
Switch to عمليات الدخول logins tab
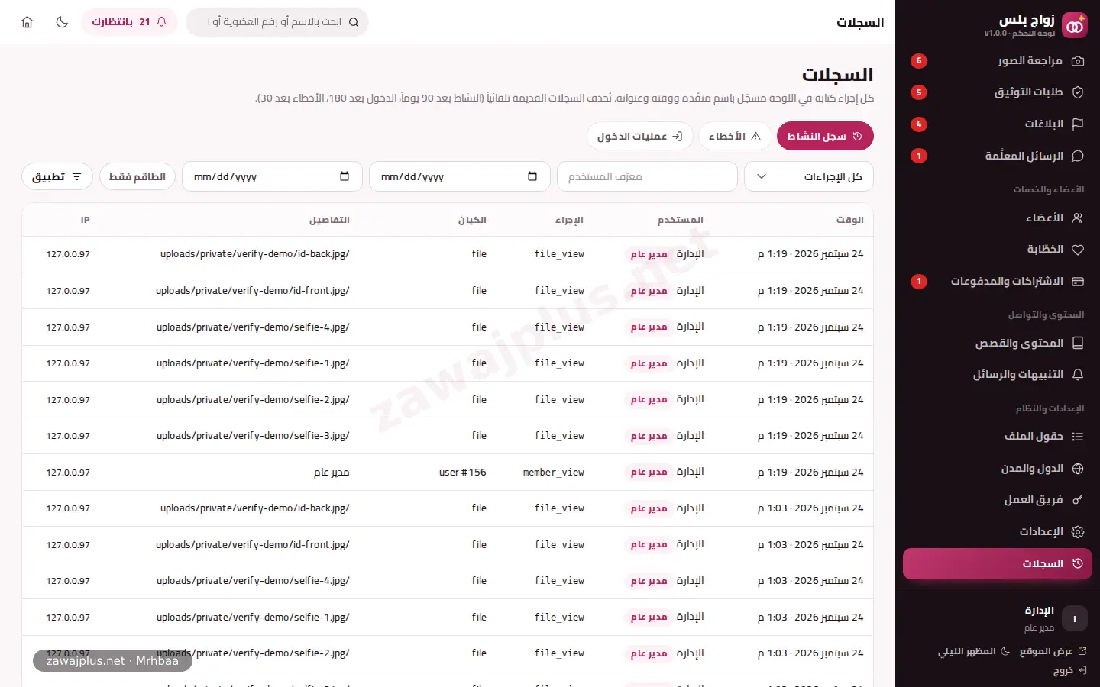[x=640, y=136]
